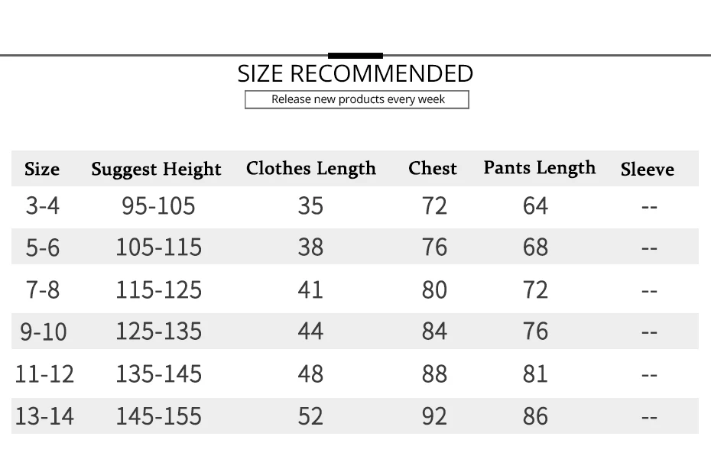
Task: Click the 125-135 suggested height cell
Action: tap(159, 331)
